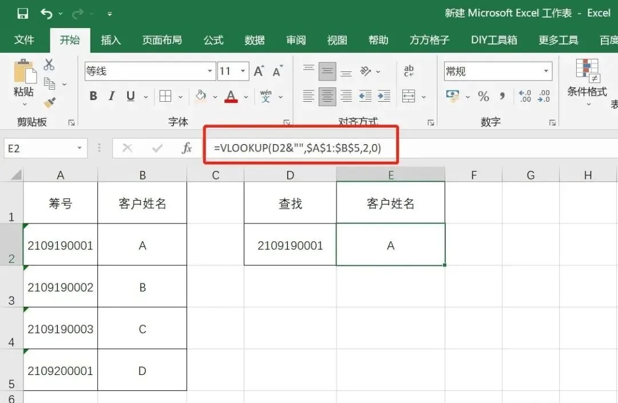The height and width of the screenshot is (403, 618).
Task: Click the Increase Indent icon
Action: [384, 96]
